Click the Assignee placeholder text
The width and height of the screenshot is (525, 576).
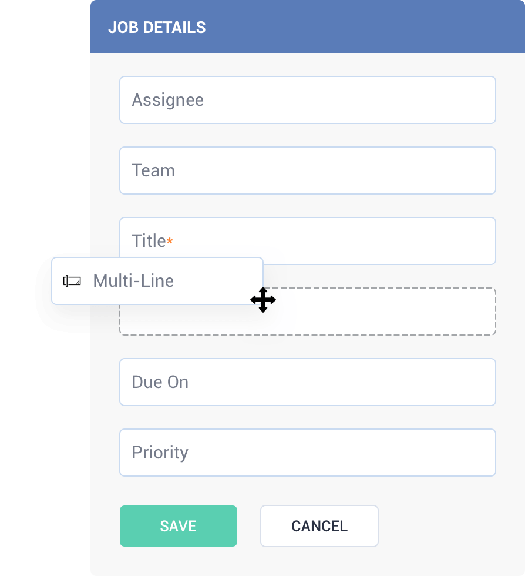(x=168, y=100)
